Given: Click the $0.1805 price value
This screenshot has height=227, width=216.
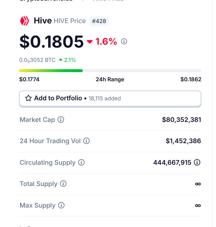Looking at the screenshot, I should 52,42.
